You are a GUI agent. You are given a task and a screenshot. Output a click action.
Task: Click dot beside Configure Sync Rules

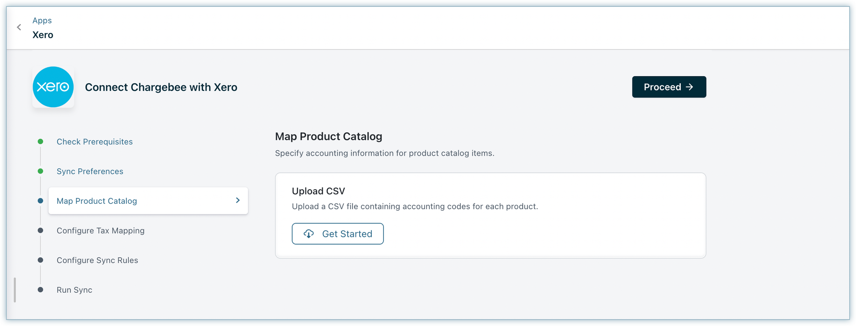[x=41, y=260]
